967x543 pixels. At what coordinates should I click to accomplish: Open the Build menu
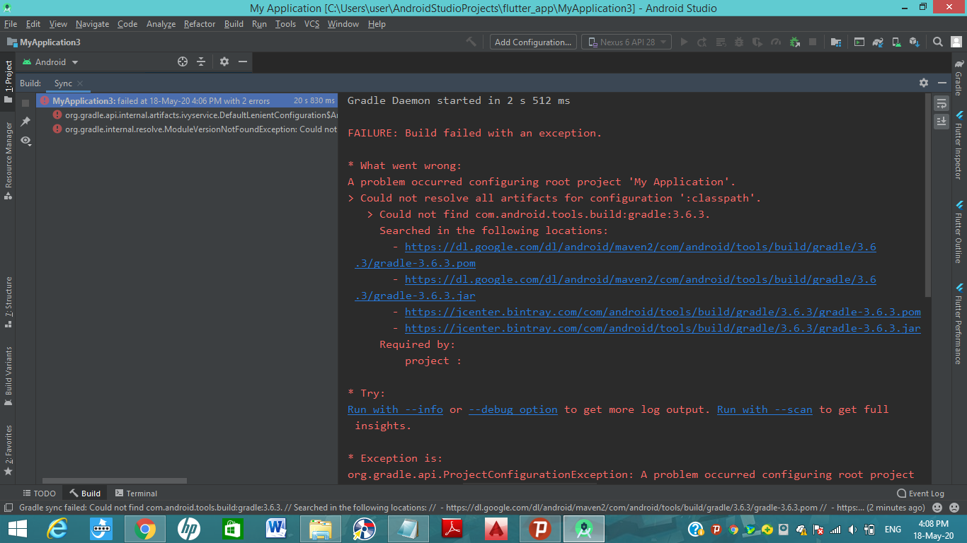pos(234,23)
